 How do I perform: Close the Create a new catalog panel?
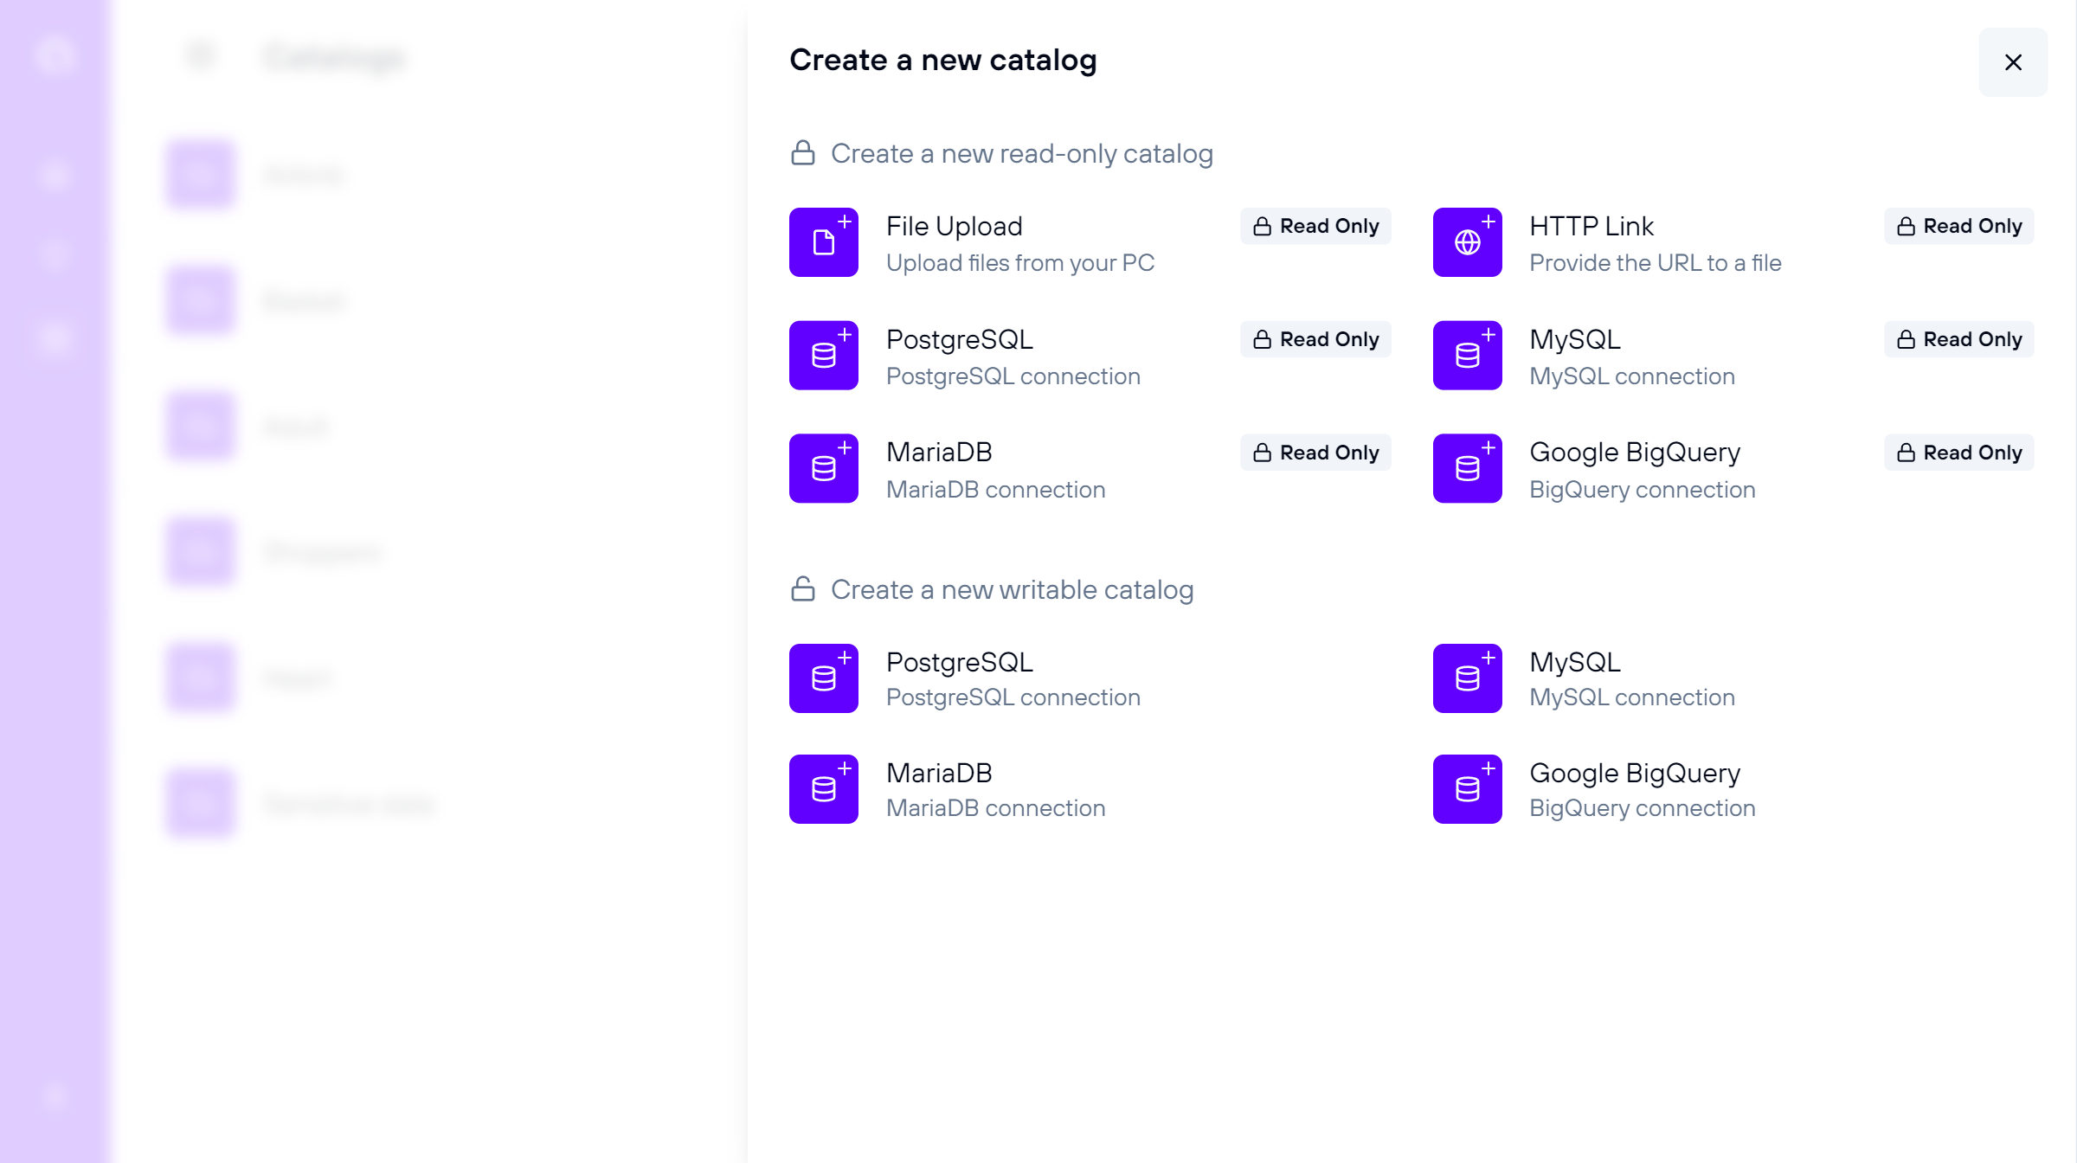coord(2013,62)
